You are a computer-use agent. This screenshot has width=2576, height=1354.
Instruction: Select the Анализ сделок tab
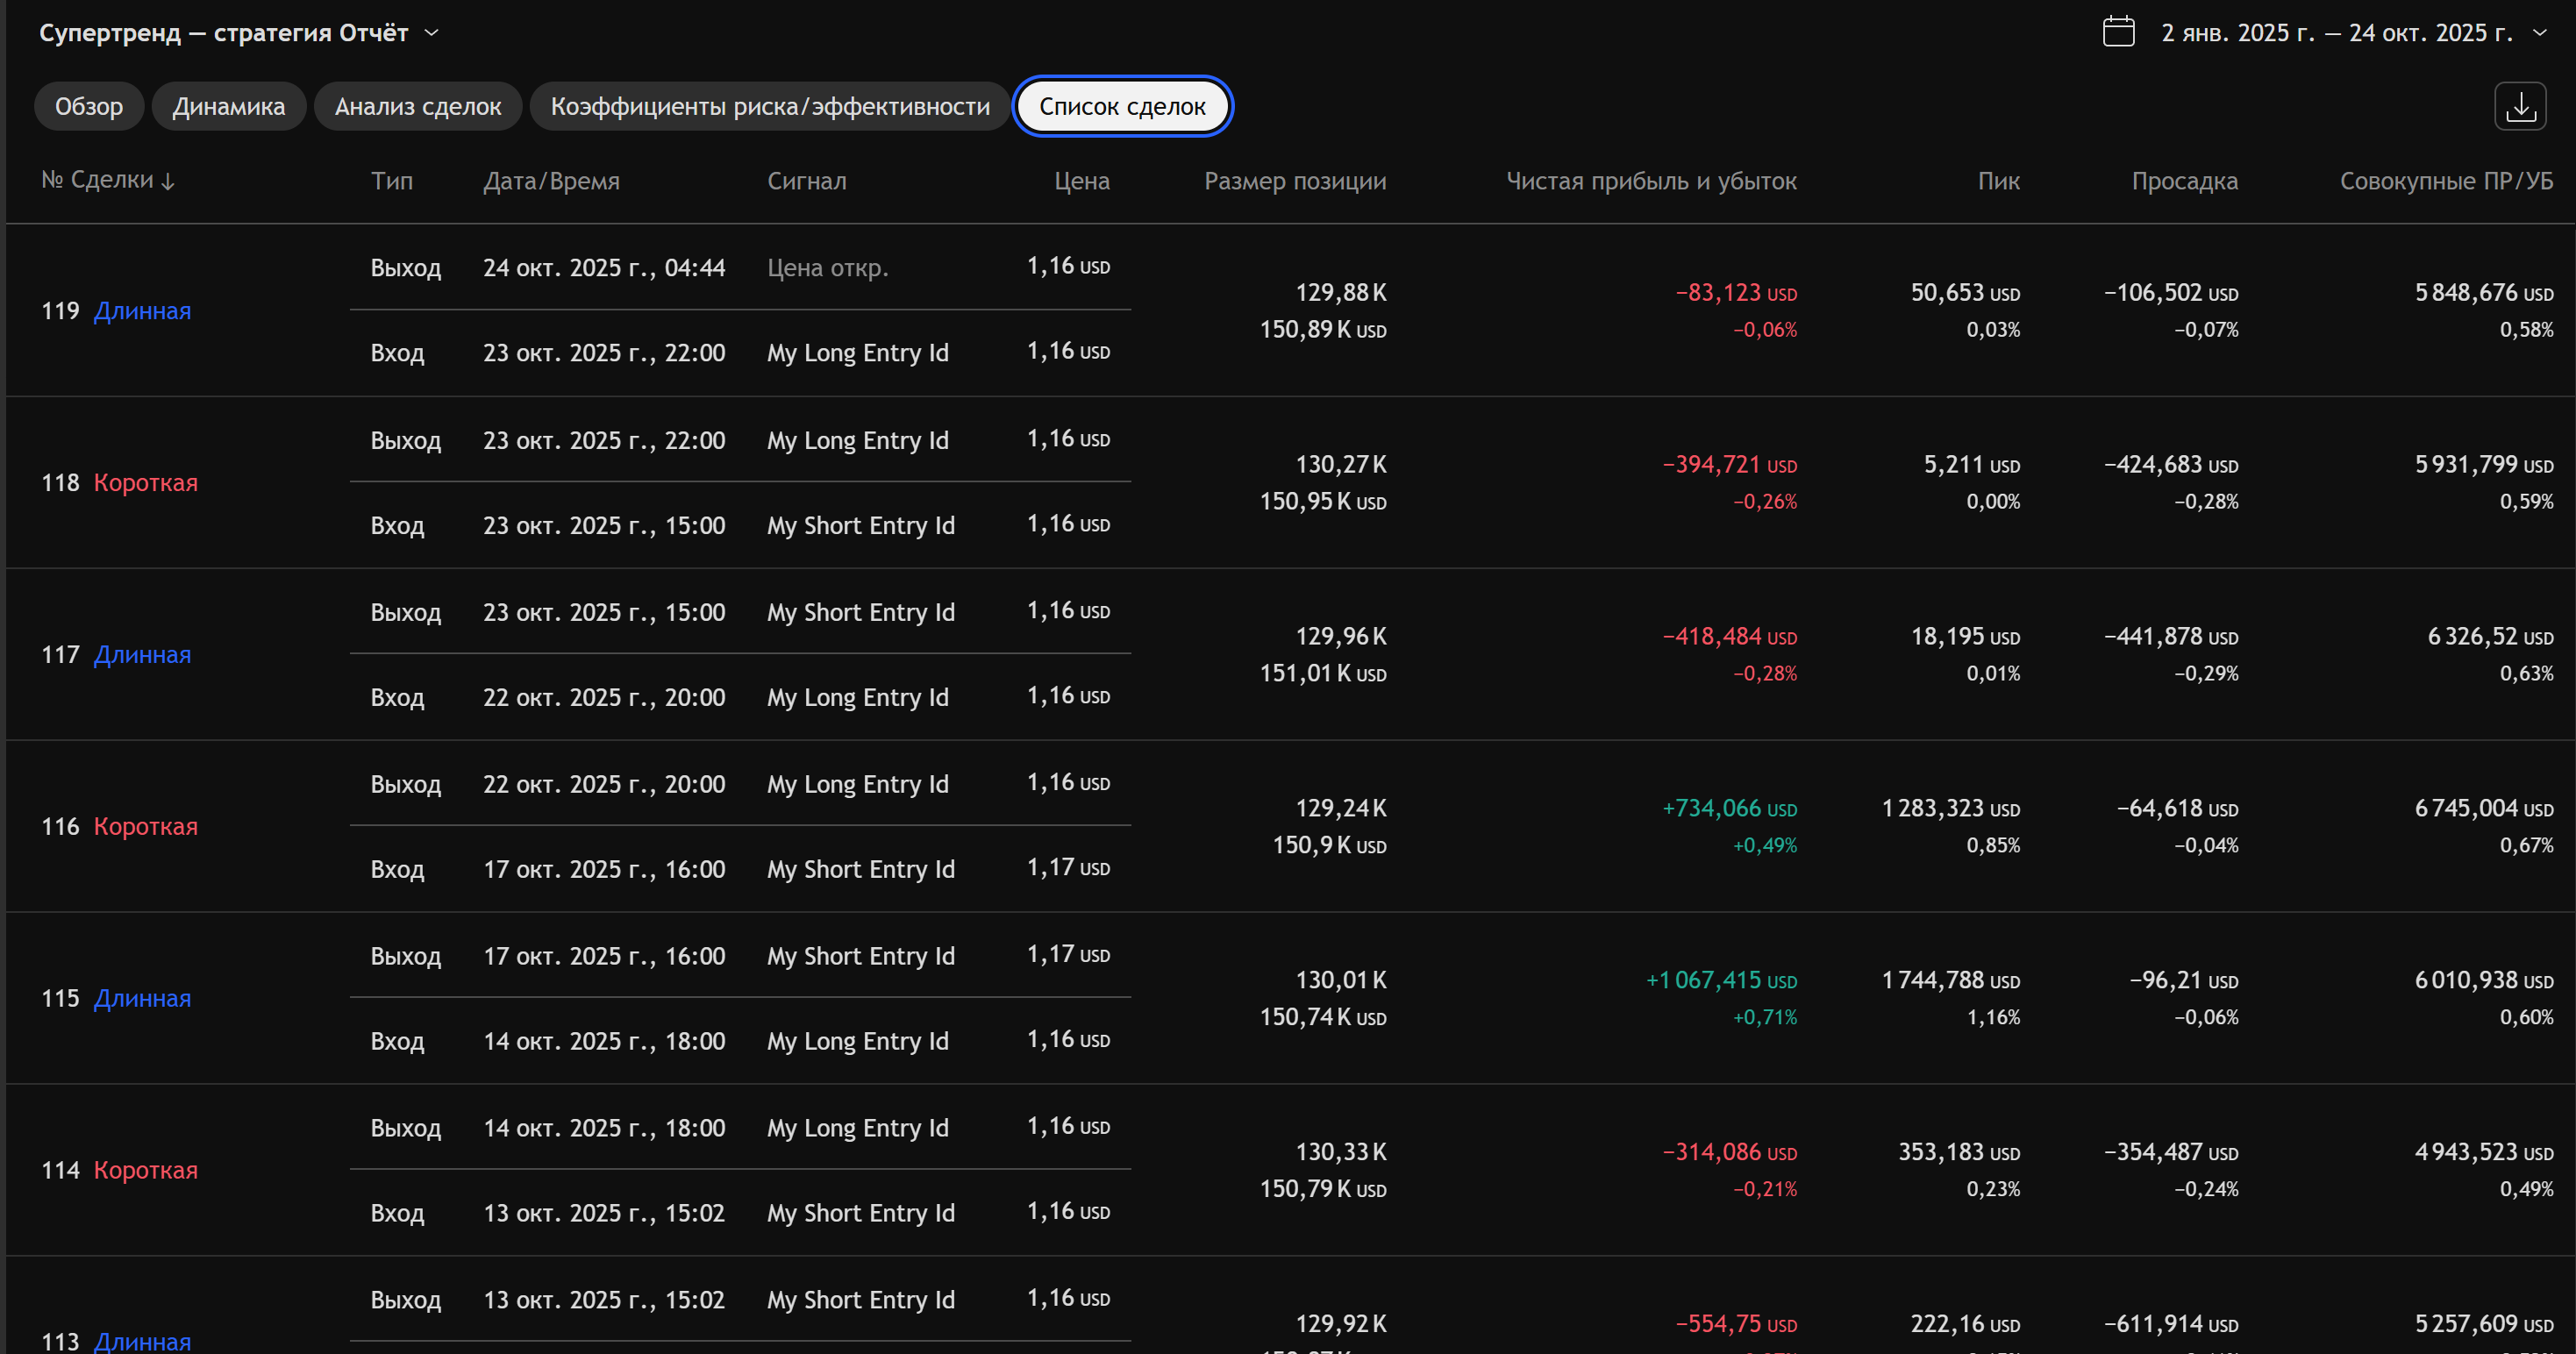pyautogui.click(x=417, y=106)
